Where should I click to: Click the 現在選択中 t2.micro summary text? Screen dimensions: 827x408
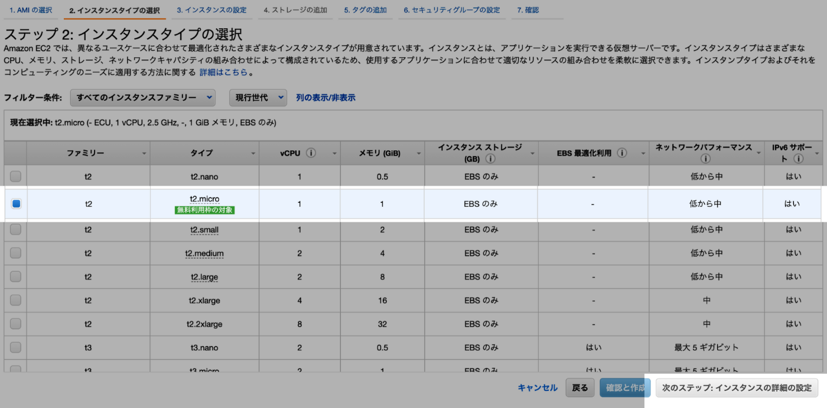click(144, 123)
